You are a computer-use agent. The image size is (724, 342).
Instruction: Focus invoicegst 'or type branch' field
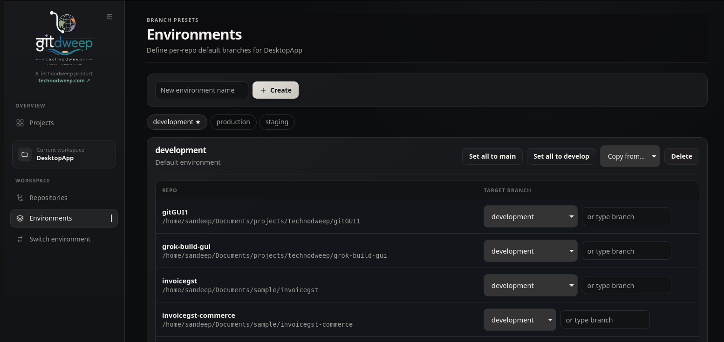pyautogui.click(x=627, y=285)
